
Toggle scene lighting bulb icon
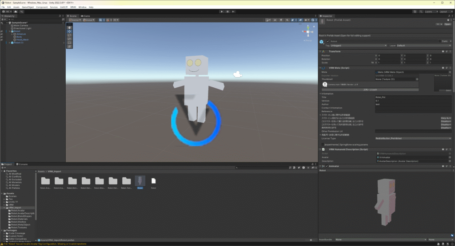[x=281, y=20]
